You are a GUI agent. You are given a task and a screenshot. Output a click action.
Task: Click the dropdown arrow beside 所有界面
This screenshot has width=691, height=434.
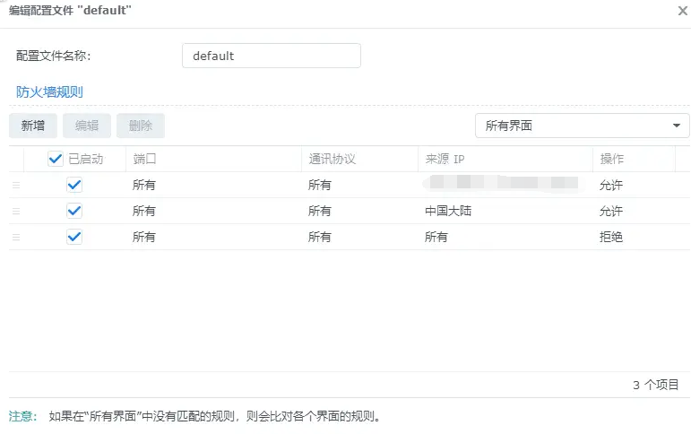[x=676, y=126]
